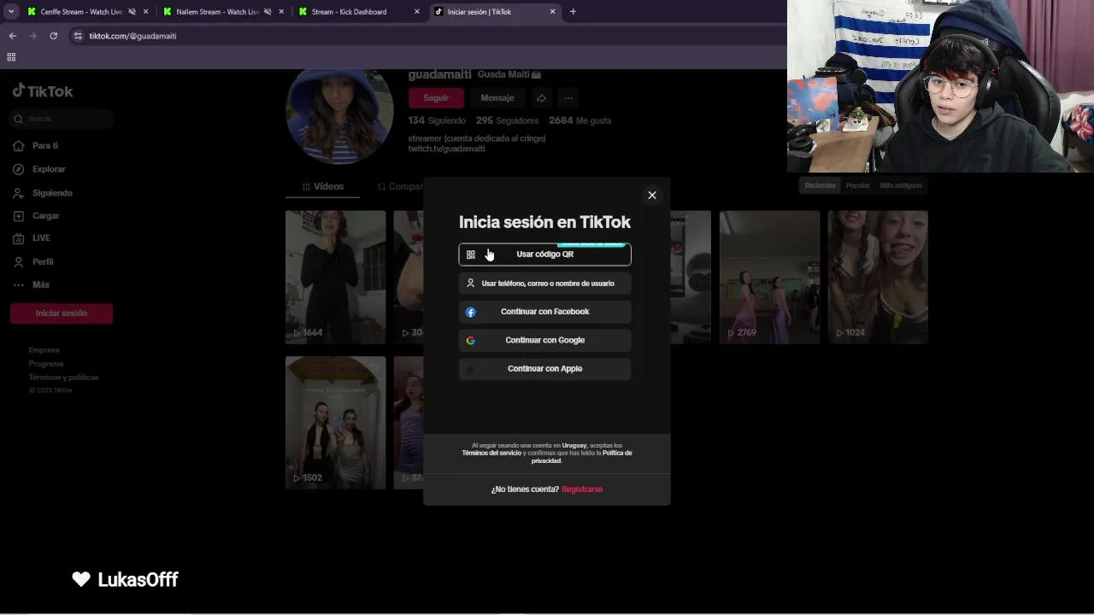Click the tiktok.com address bar
The height and width of the screenshot is (615, 1094).
point(427,36)
